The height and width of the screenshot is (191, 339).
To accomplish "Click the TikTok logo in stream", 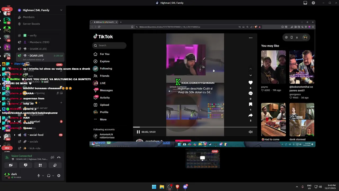I will point(103,37).
